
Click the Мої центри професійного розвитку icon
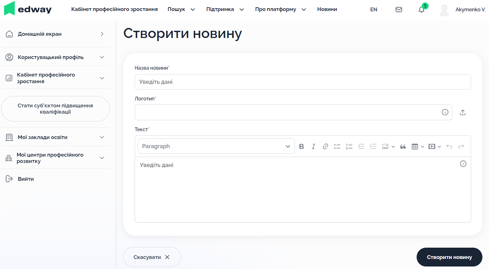click(x=9, y=158)
